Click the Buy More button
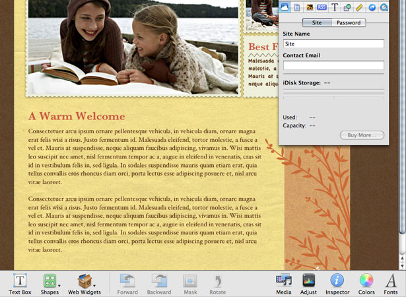 coord(362,135)
